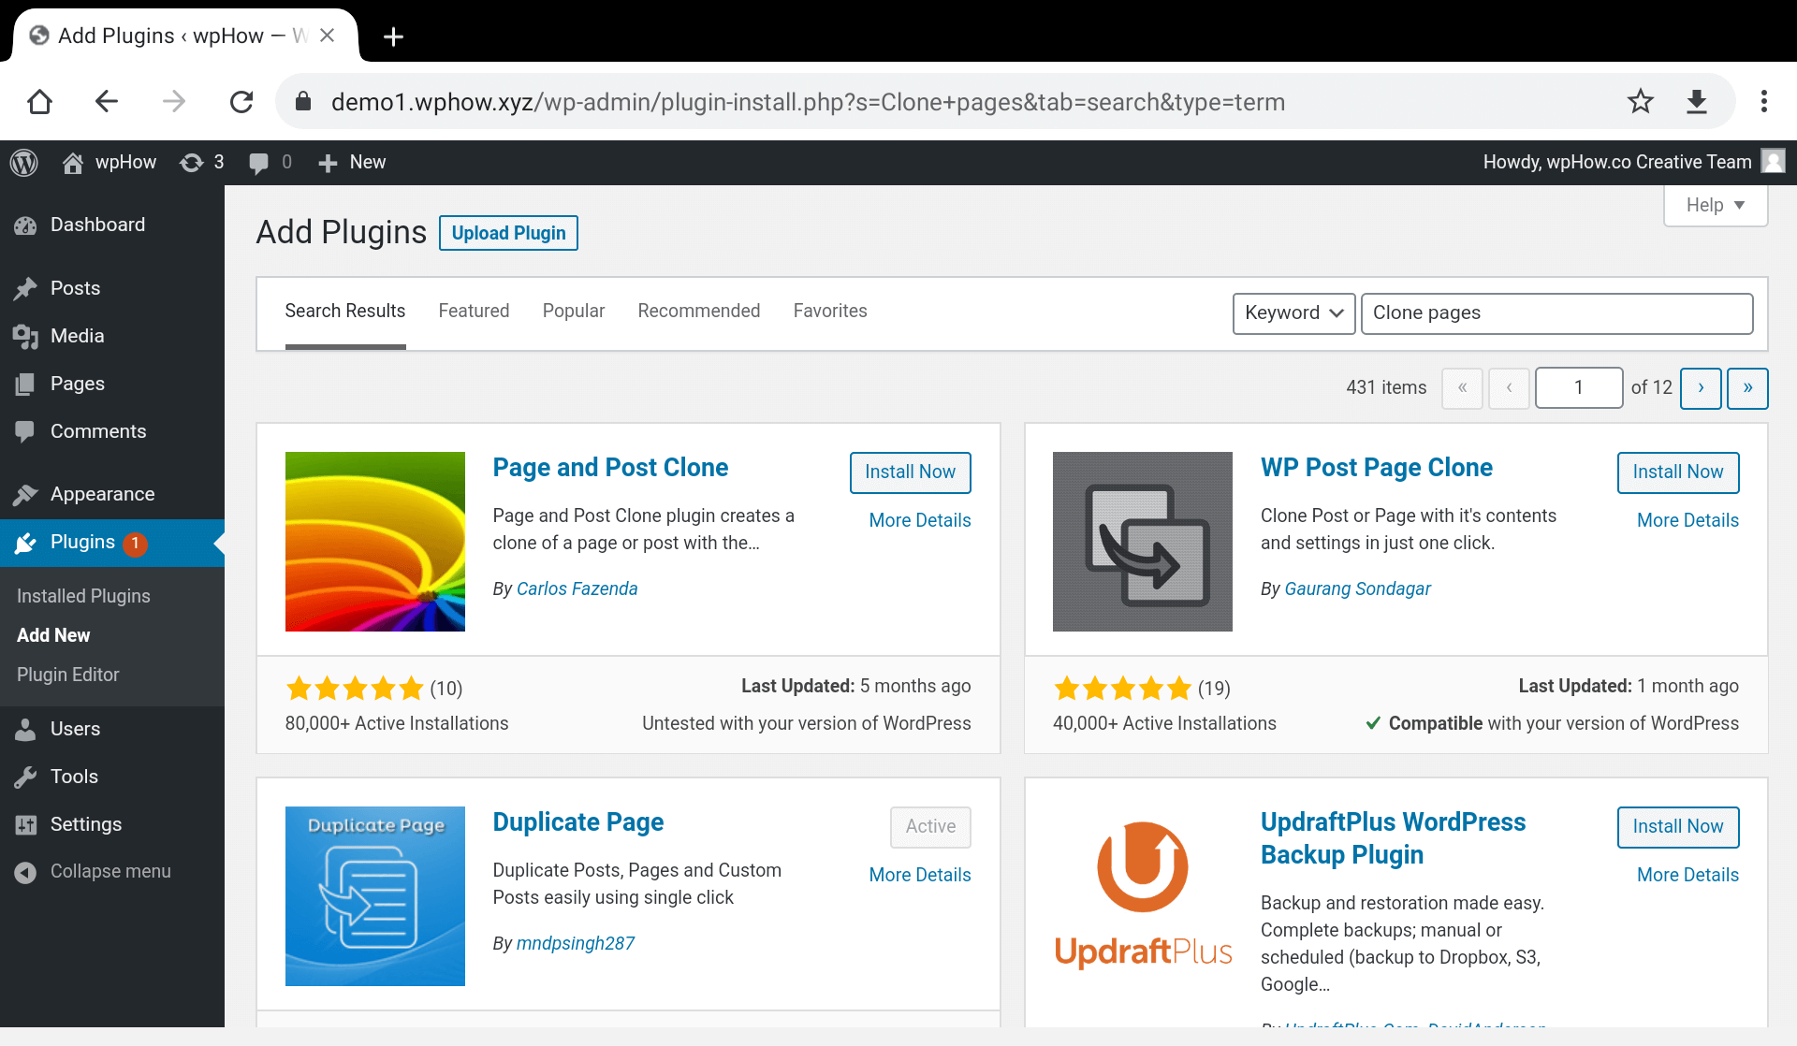Open More Details for WP Post Page Clone

[x=1687, y=520]
